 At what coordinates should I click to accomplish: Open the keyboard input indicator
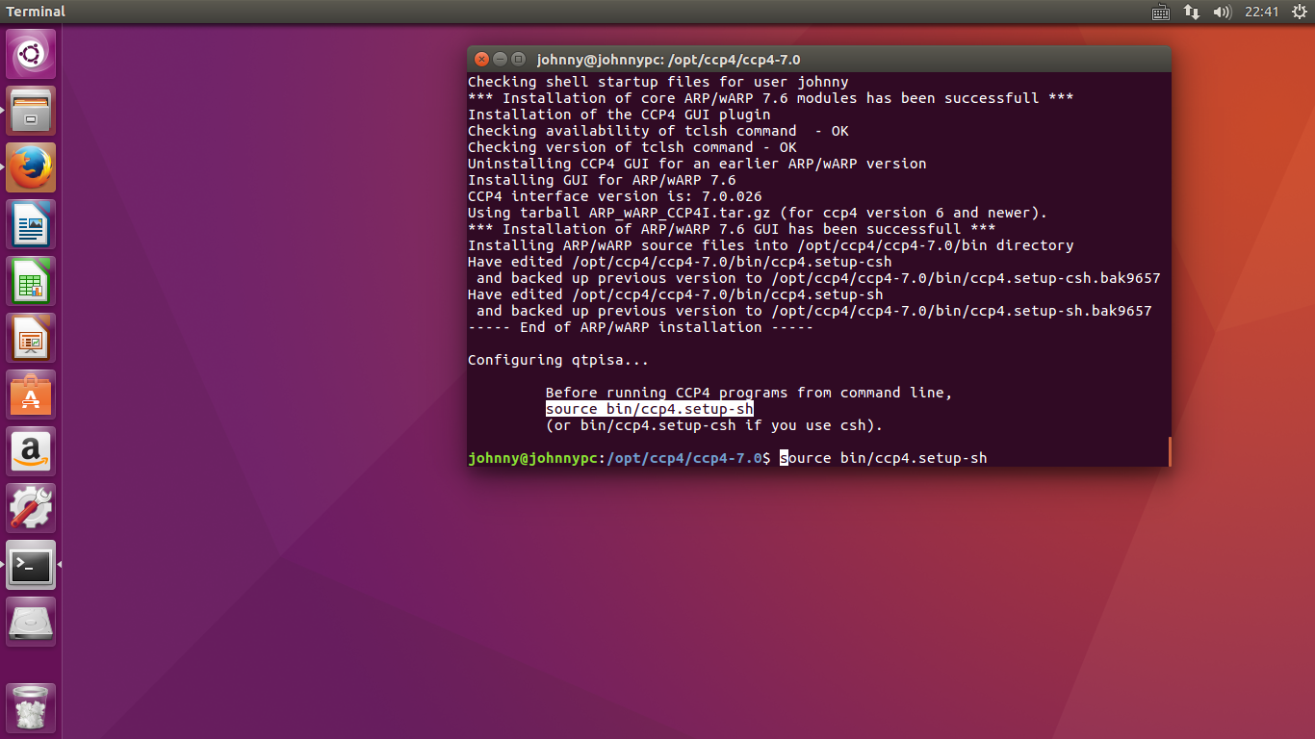tap(1160, 12)
